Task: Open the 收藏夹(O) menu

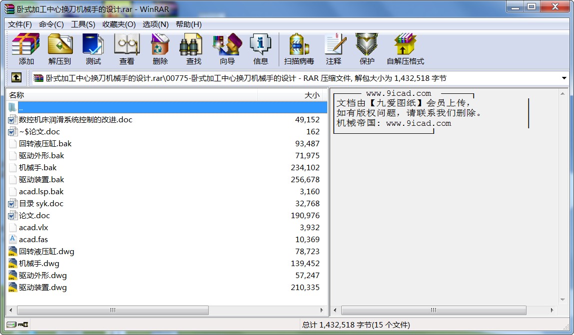Action: coord(119,24)
